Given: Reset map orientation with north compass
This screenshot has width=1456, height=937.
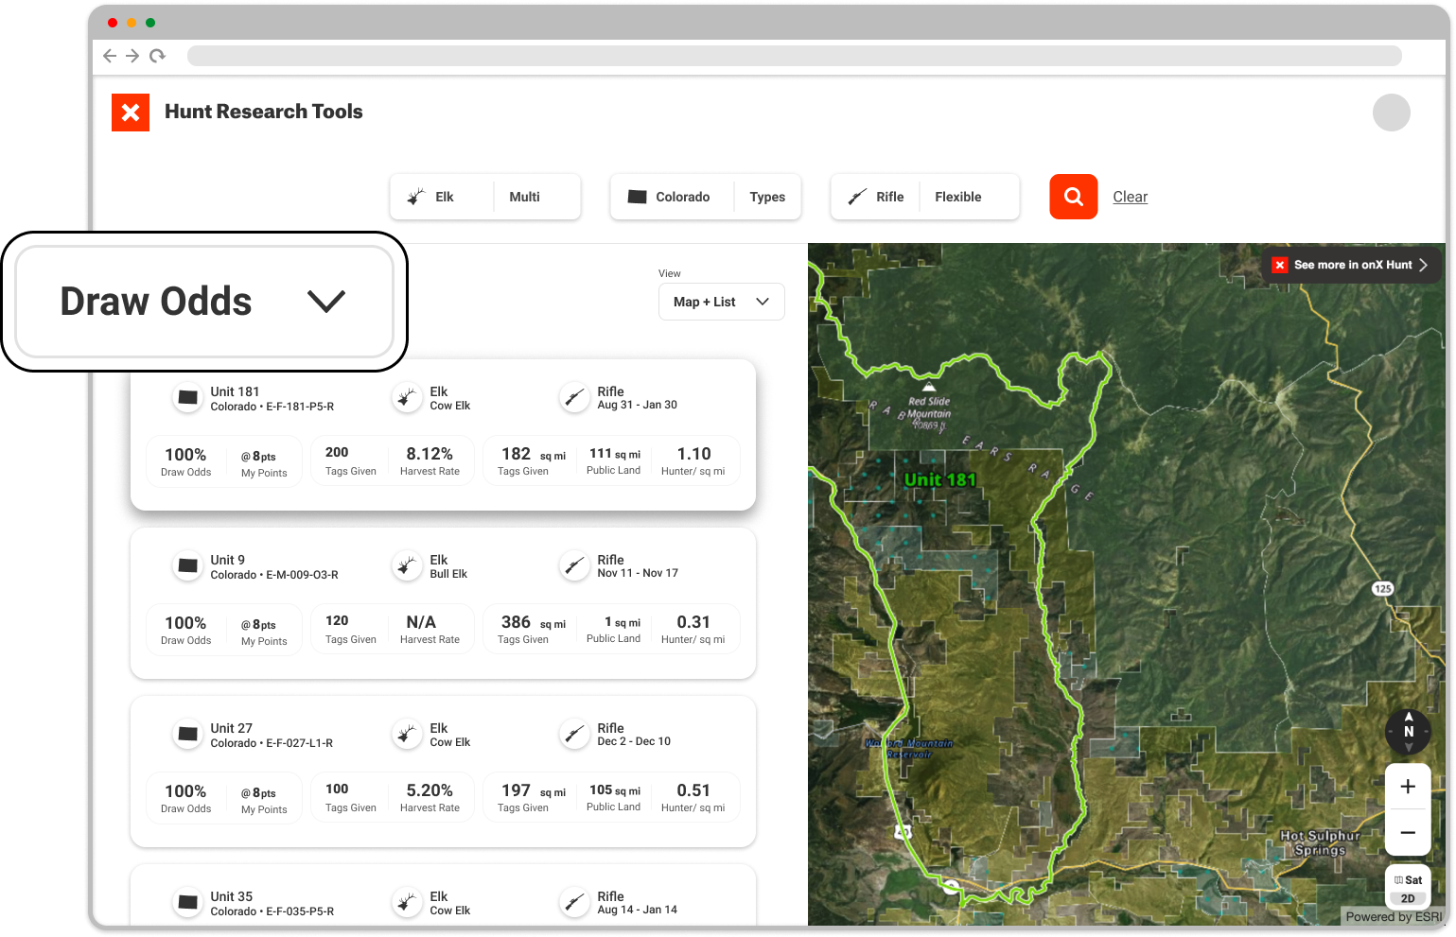Looking at the screenshot, I should [x=1408, y=731].
